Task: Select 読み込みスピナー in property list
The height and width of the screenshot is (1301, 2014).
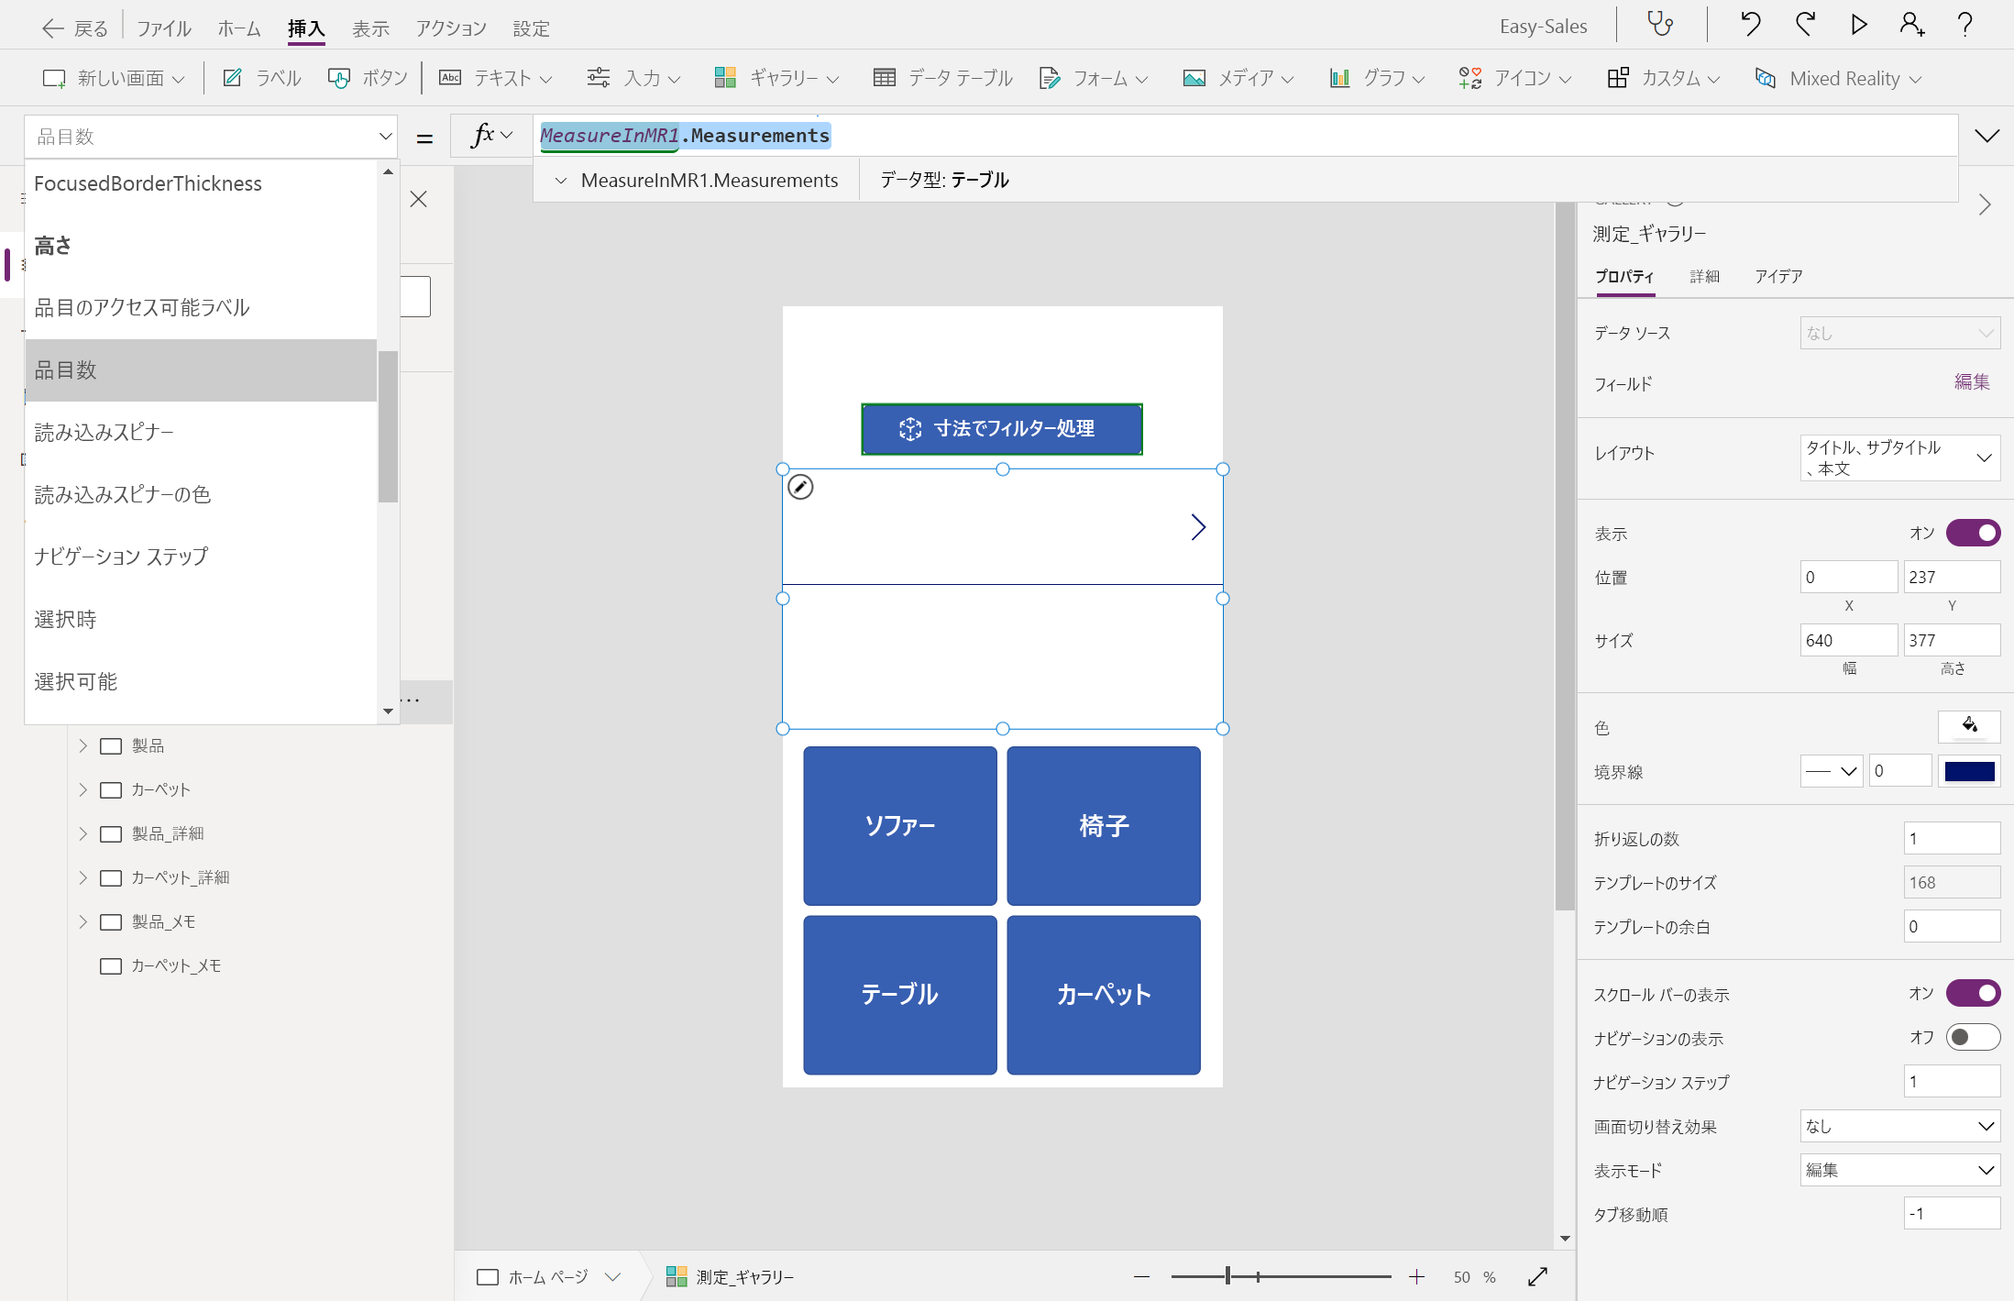Action: tap(104, 432)
